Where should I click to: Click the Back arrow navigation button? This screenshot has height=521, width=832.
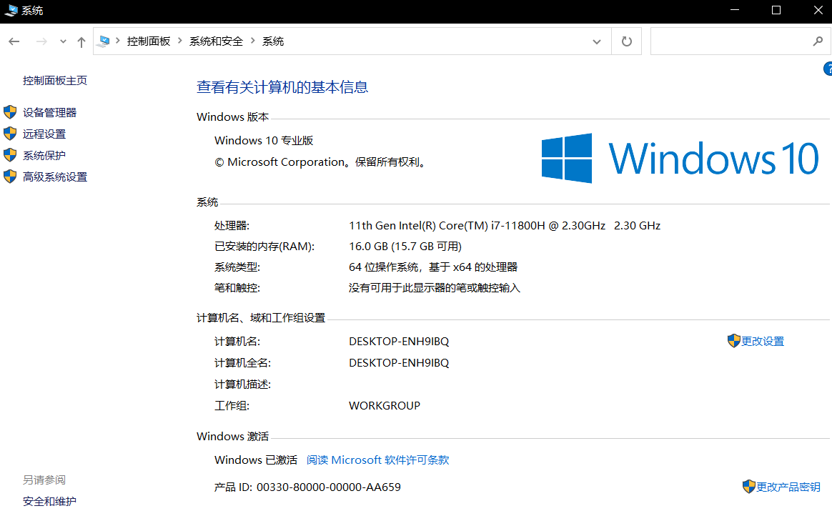(14, 41)
